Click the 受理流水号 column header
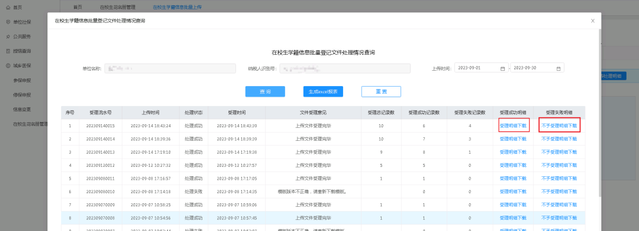Viewport: 639px width, 231px height. (x=100, y=113)
